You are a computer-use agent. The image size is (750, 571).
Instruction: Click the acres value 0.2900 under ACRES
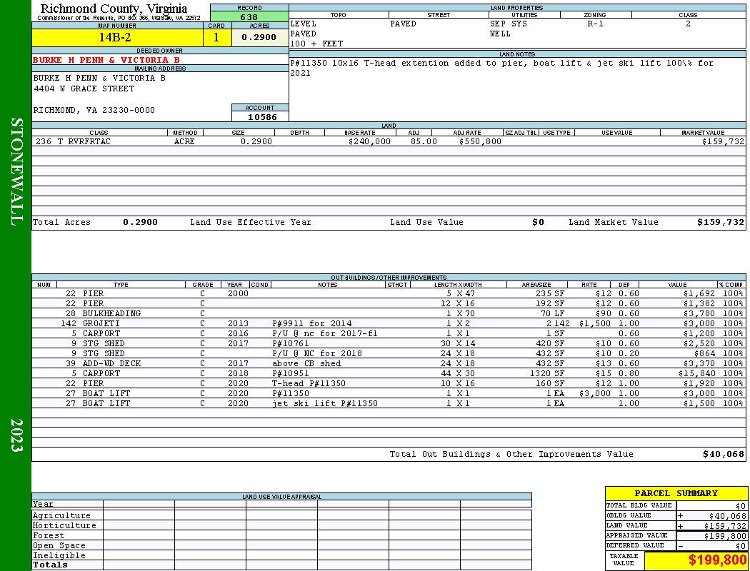click(x=259, y=37)
